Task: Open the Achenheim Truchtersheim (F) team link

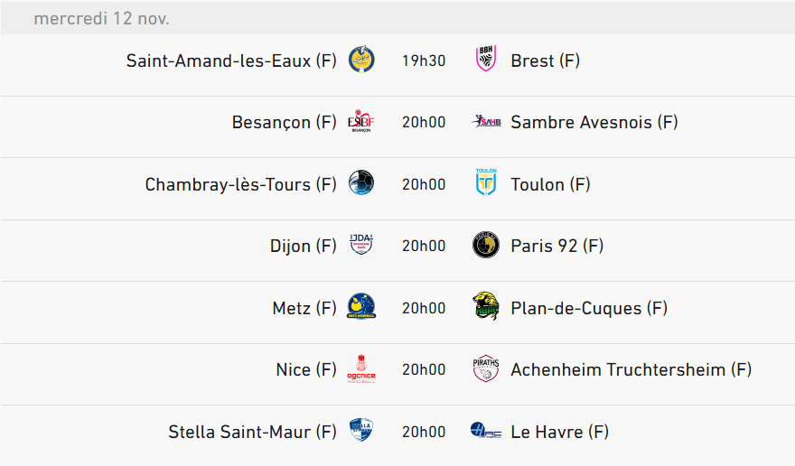Action: [x=631, y=369]
